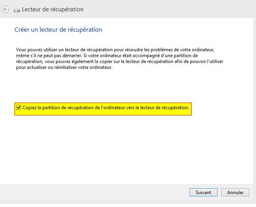Uncheck the copy recovery partition checkbox
The image size is (256, 207).
18,107
